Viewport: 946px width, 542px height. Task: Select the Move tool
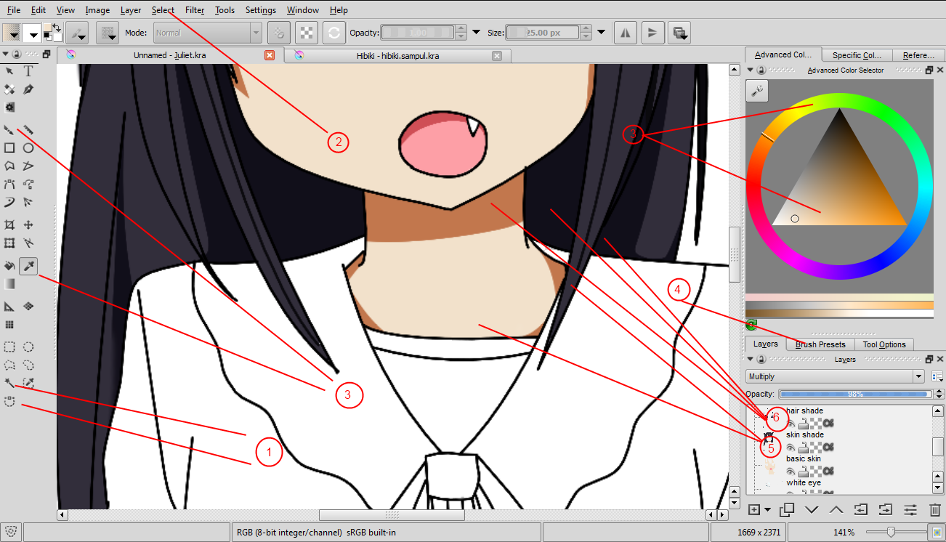(x=28, y=225)
